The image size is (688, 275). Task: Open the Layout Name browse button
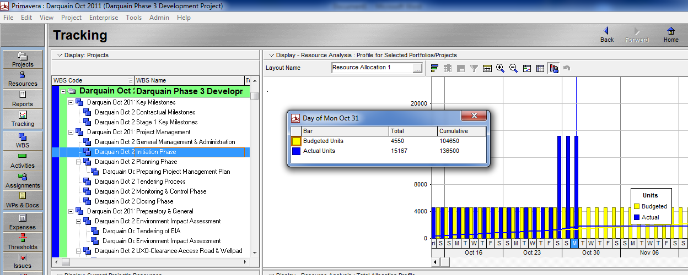tap(417, 68)
